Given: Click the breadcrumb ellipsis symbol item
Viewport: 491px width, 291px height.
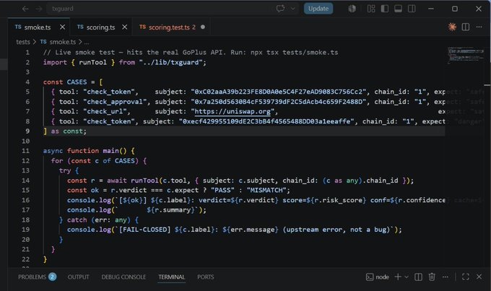Looking at the screenshot, I should click(x=87, y=43).
